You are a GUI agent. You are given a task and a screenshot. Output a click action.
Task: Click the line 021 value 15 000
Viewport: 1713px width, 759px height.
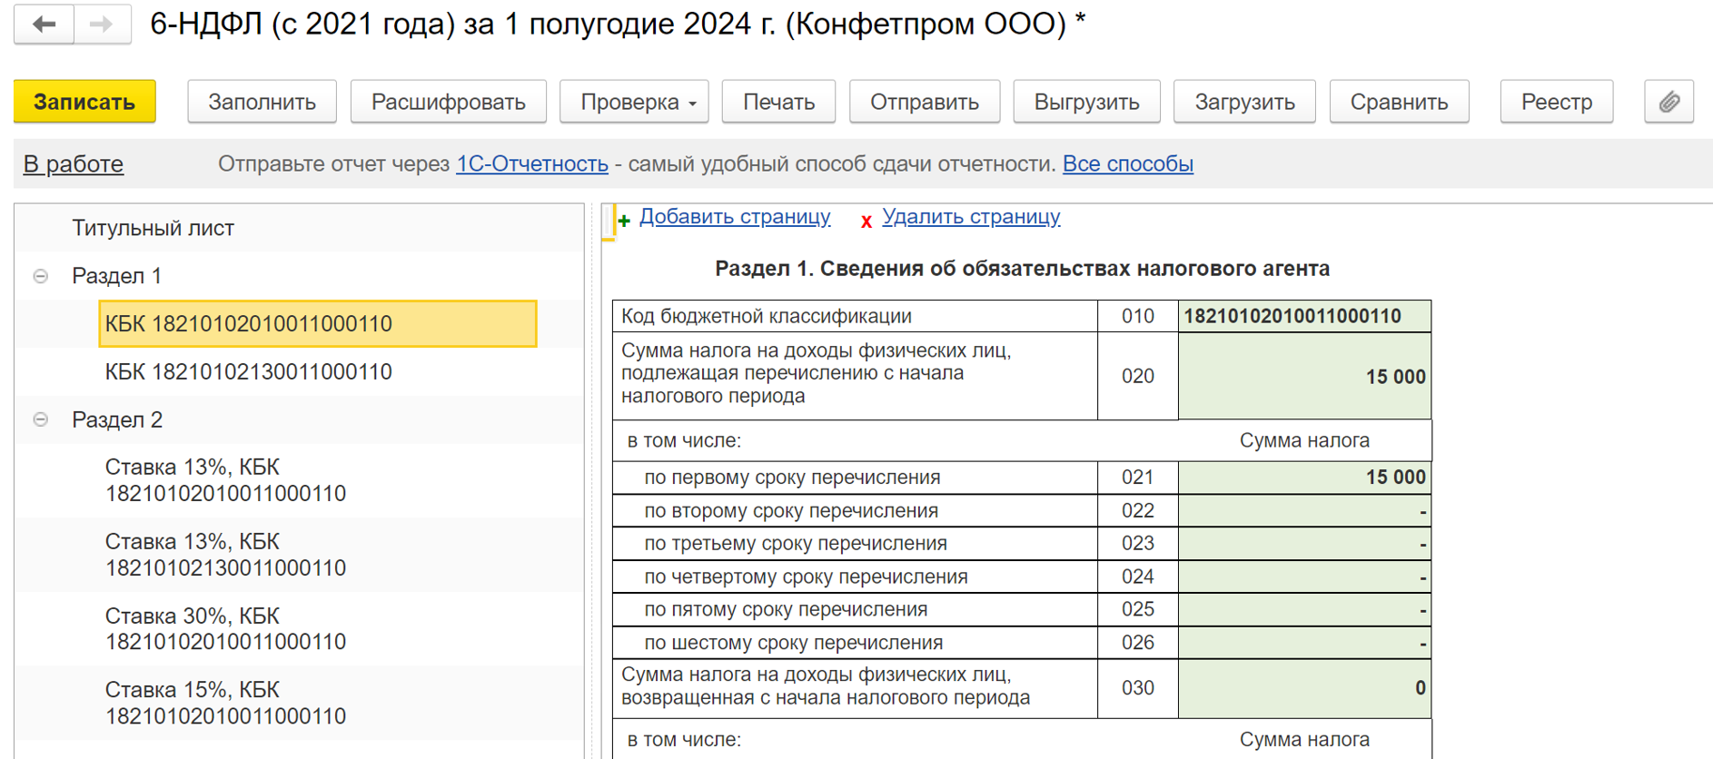coord(1304,478)
